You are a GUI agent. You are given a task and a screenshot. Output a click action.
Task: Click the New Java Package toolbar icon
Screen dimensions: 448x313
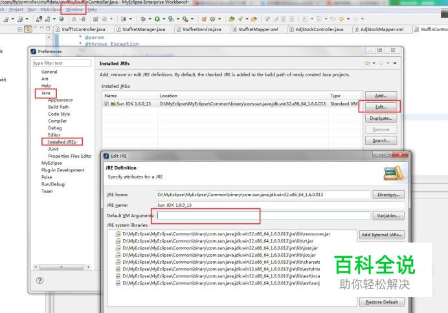pyautogui.click(x=204, y=19)
